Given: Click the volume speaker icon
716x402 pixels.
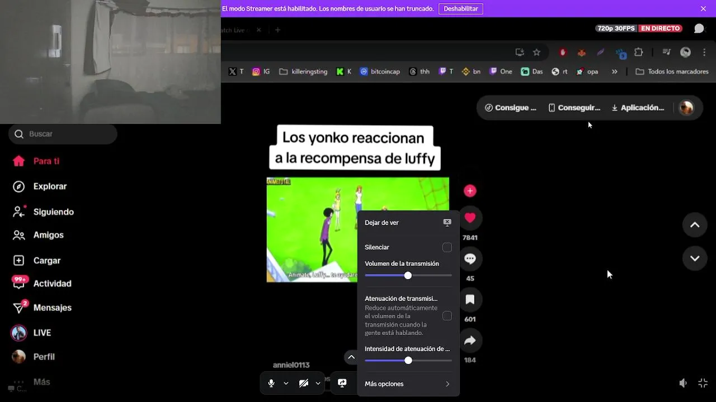Looking at the screenshot, I should click(683, 383).
